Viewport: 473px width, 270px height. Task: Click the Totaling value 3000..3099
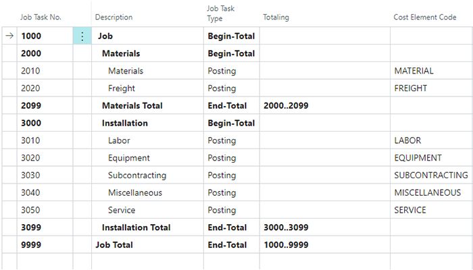(286, 227)
